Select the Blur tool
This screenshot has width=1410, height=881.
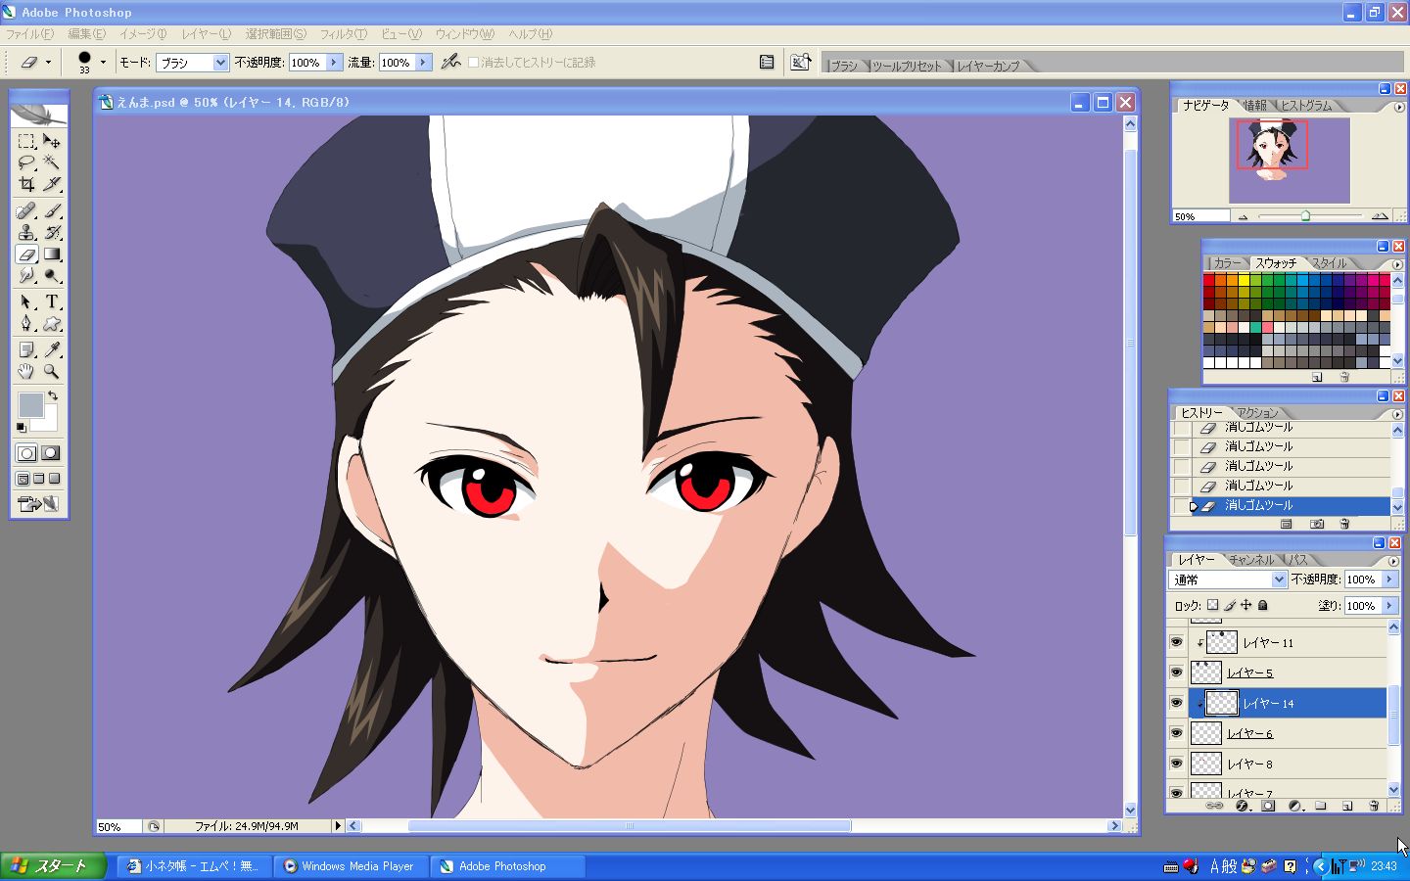coord(26,276)
